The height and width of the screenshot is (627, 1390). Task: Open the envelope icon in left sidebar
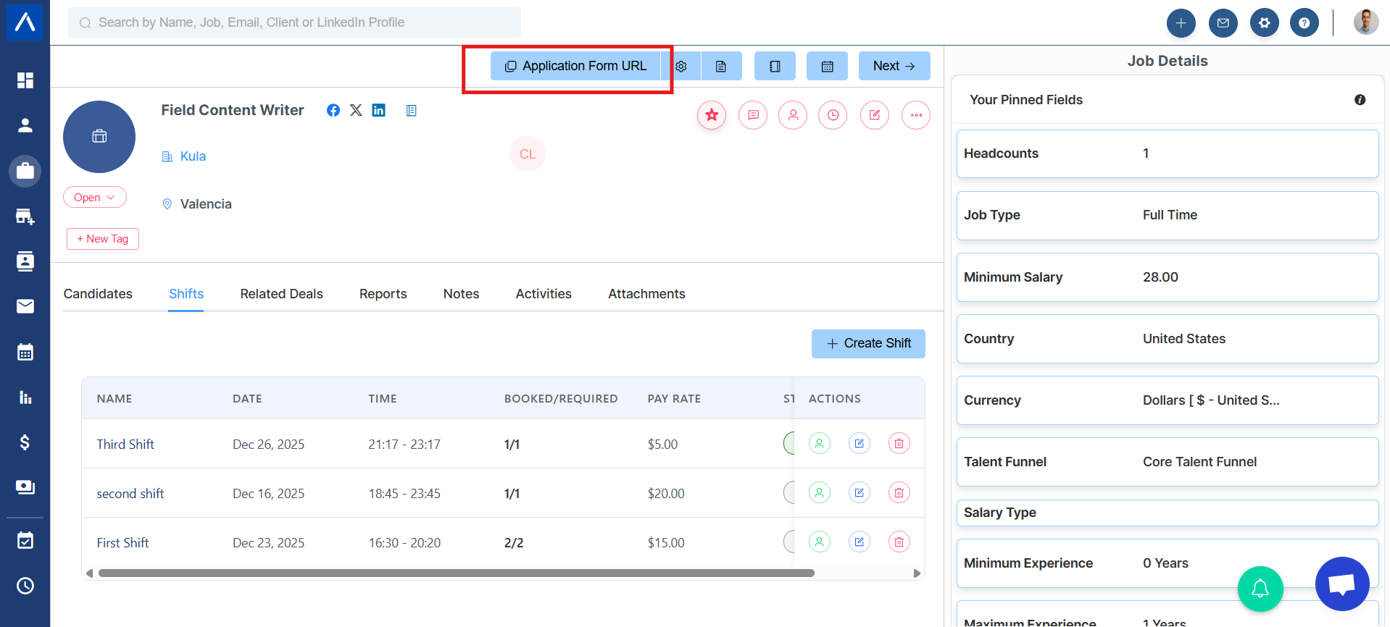point(25,306)
